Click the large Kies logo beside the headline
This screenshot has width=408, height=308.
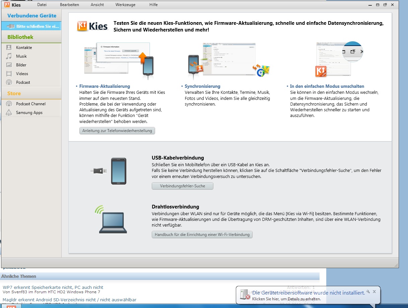[93, 26]
